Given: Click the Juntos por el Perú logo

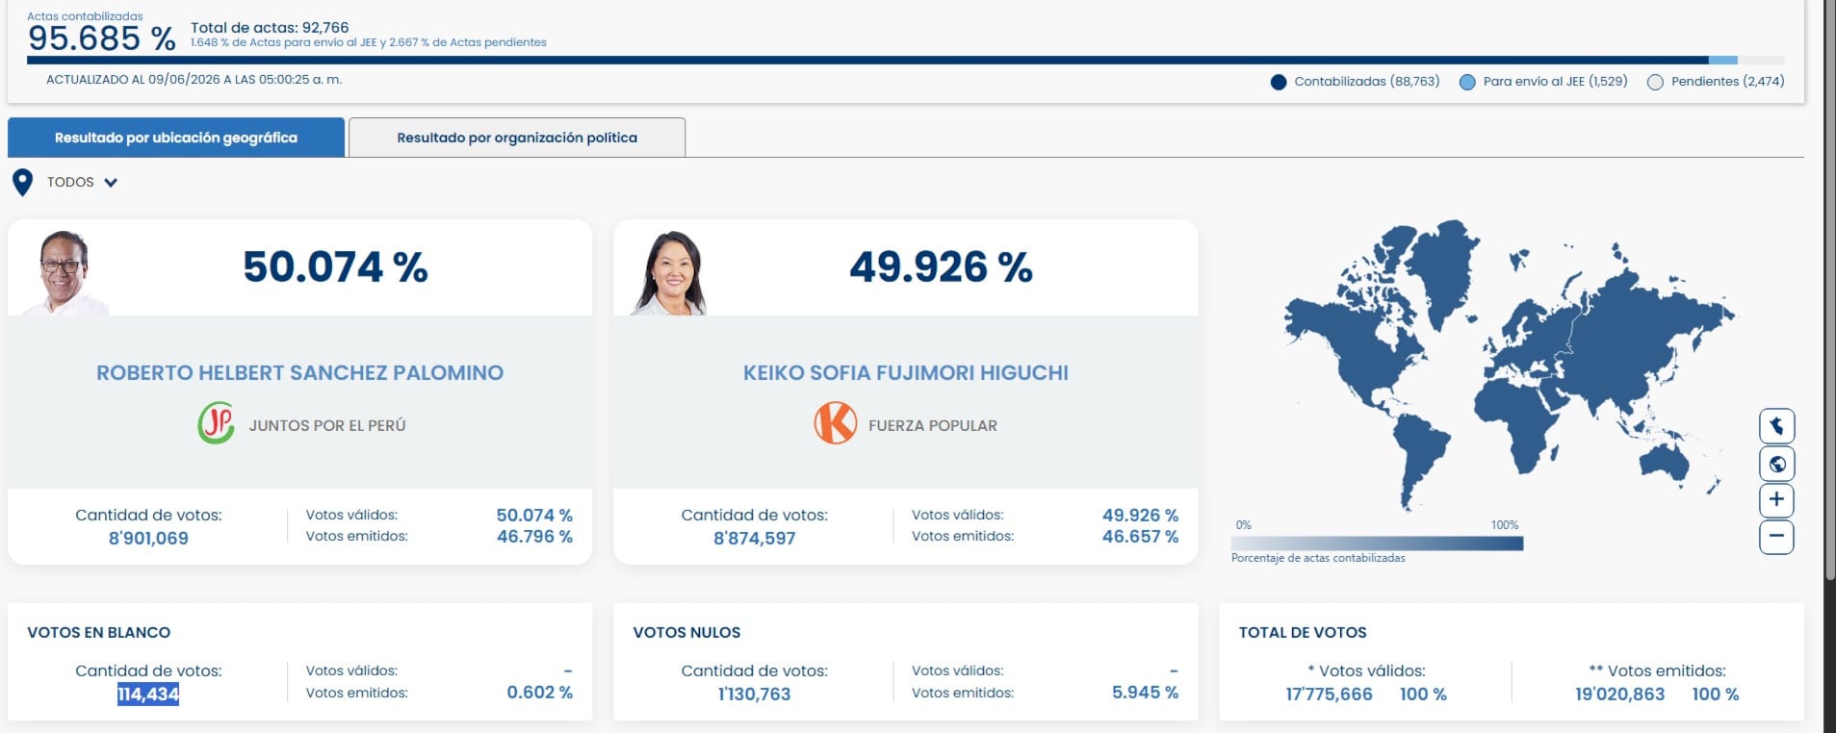Looking at the screenshot, I should pyautogui.click(x=217, y=423).
